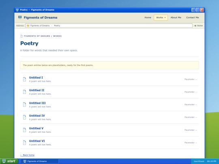The image size is (219, 164).
Task: Click the Placeholder arrow for Untitled IV
Action: pos(191,117)
